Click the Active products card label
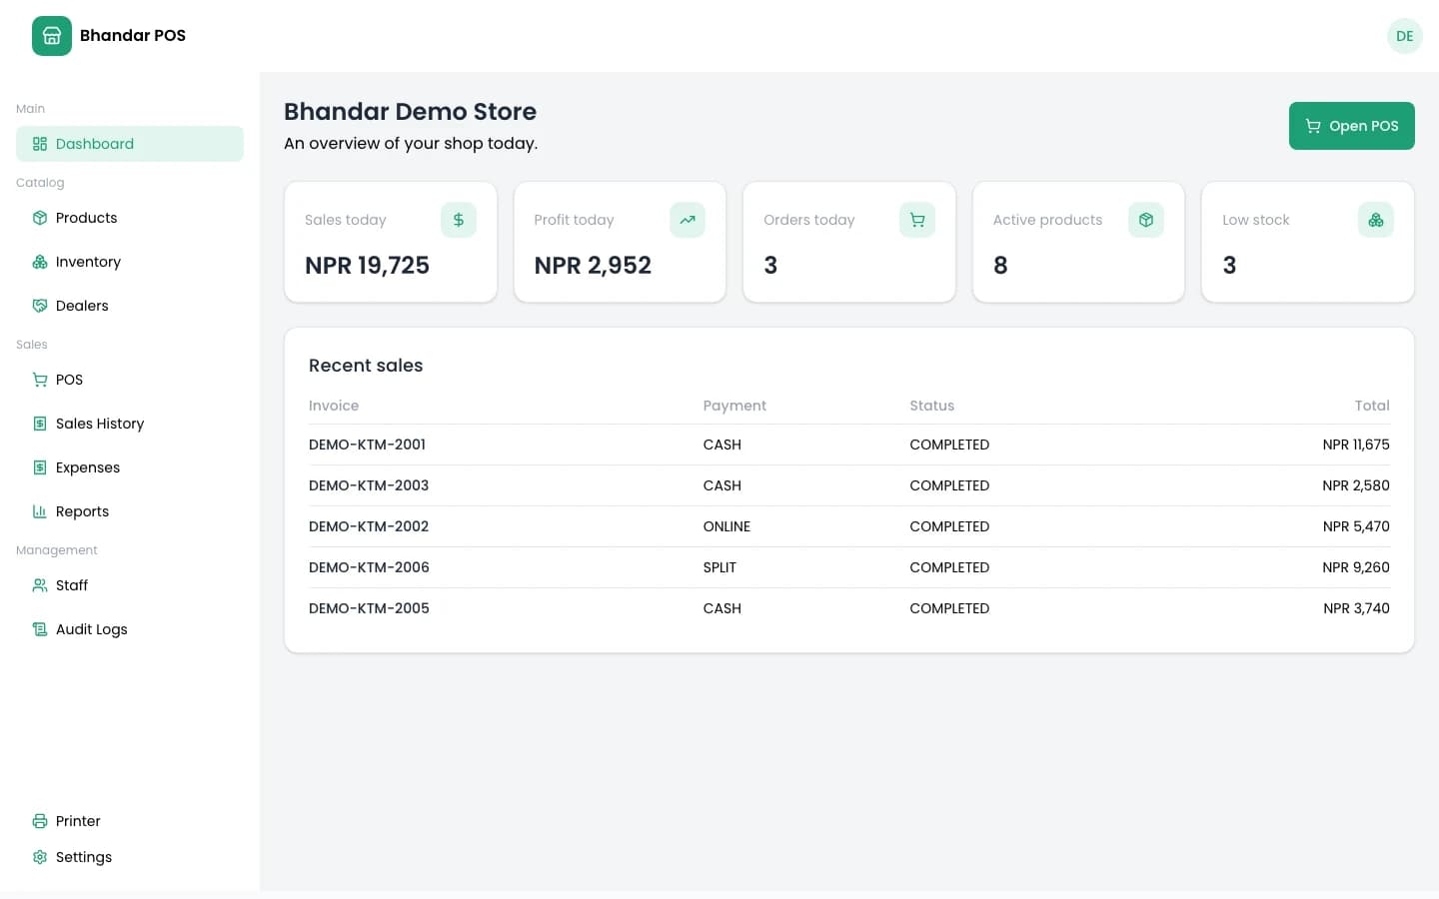 1047,220
